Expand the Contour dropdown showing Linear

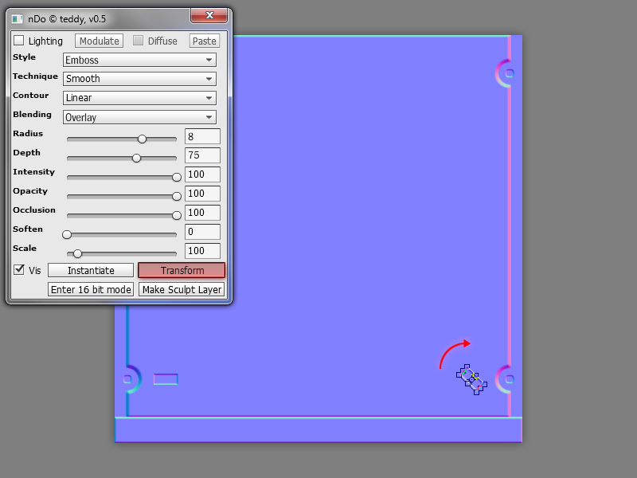click(x=139, y=98)
